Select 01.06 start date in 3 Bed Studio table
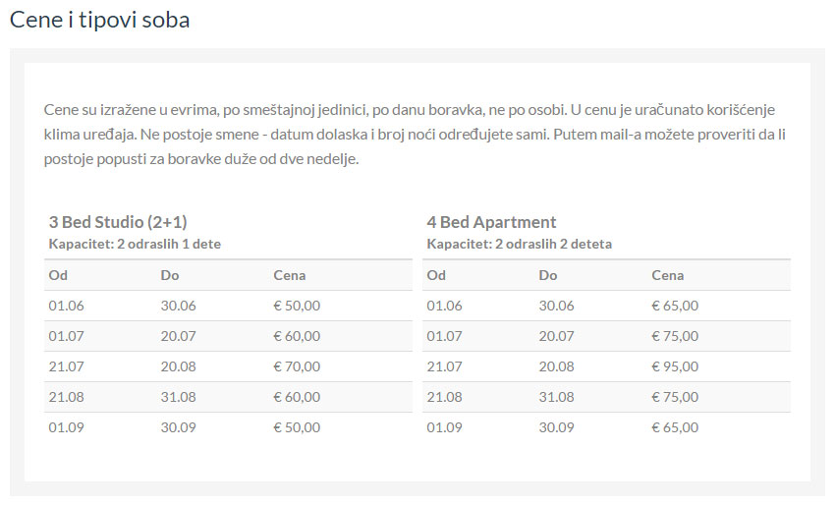835x505 pixels. [66, 306]
